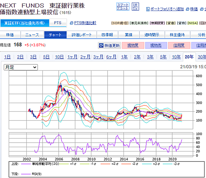
Task: Click the +5 (+3.07%) change text
Action: coord(35,45)
